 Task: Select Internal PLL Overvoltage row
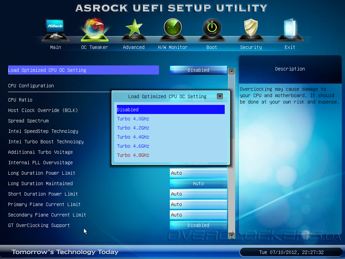click(x=40, y=163)
